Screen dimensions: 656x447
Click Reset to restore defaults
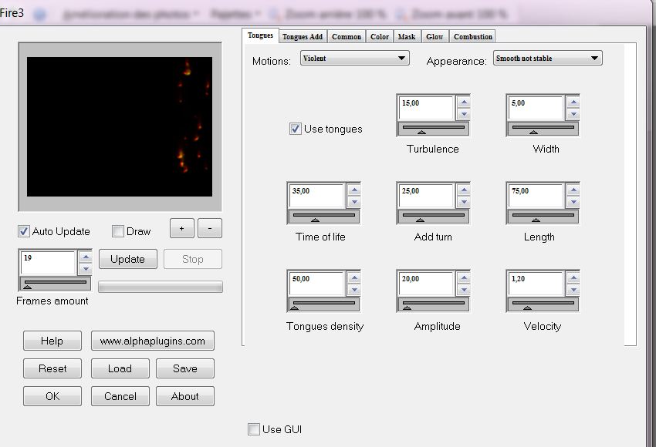(x=52, y=368)
